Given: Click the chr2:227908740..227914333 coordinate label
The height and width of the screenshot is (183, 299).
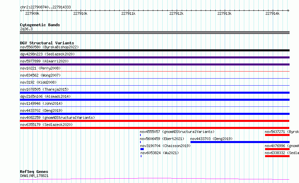Looking at the screenshot, I should click(45, 7).
